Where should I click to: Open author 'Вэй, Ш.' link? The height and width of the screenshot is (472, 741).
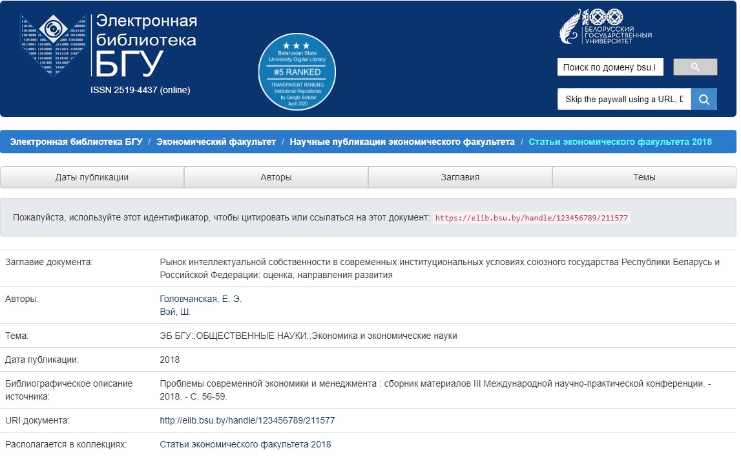pos(175,312)
